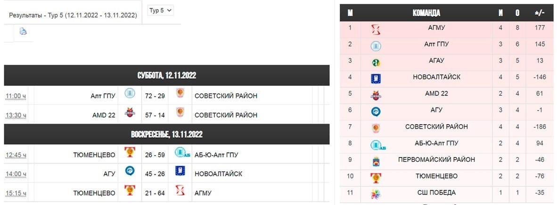Screen dimensions: 557x205
Task: Click the КОМАНДА column header
Action: point(426,13)
